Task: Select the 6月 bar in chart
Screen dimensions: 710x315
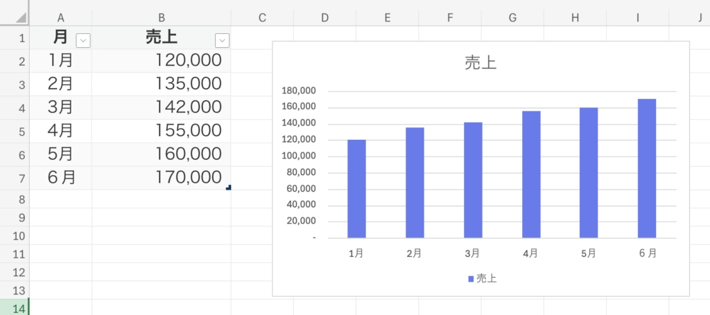Action: click(646, 168)
